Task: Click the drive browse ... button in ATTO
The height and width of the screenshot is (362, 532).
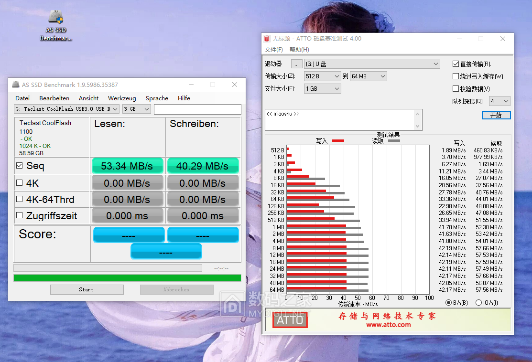Action: point(297,64)
